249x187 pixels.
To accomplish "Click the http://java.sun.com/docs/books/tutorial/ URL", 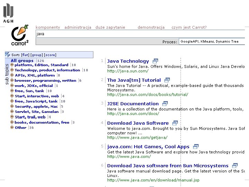I will point(148,95).
